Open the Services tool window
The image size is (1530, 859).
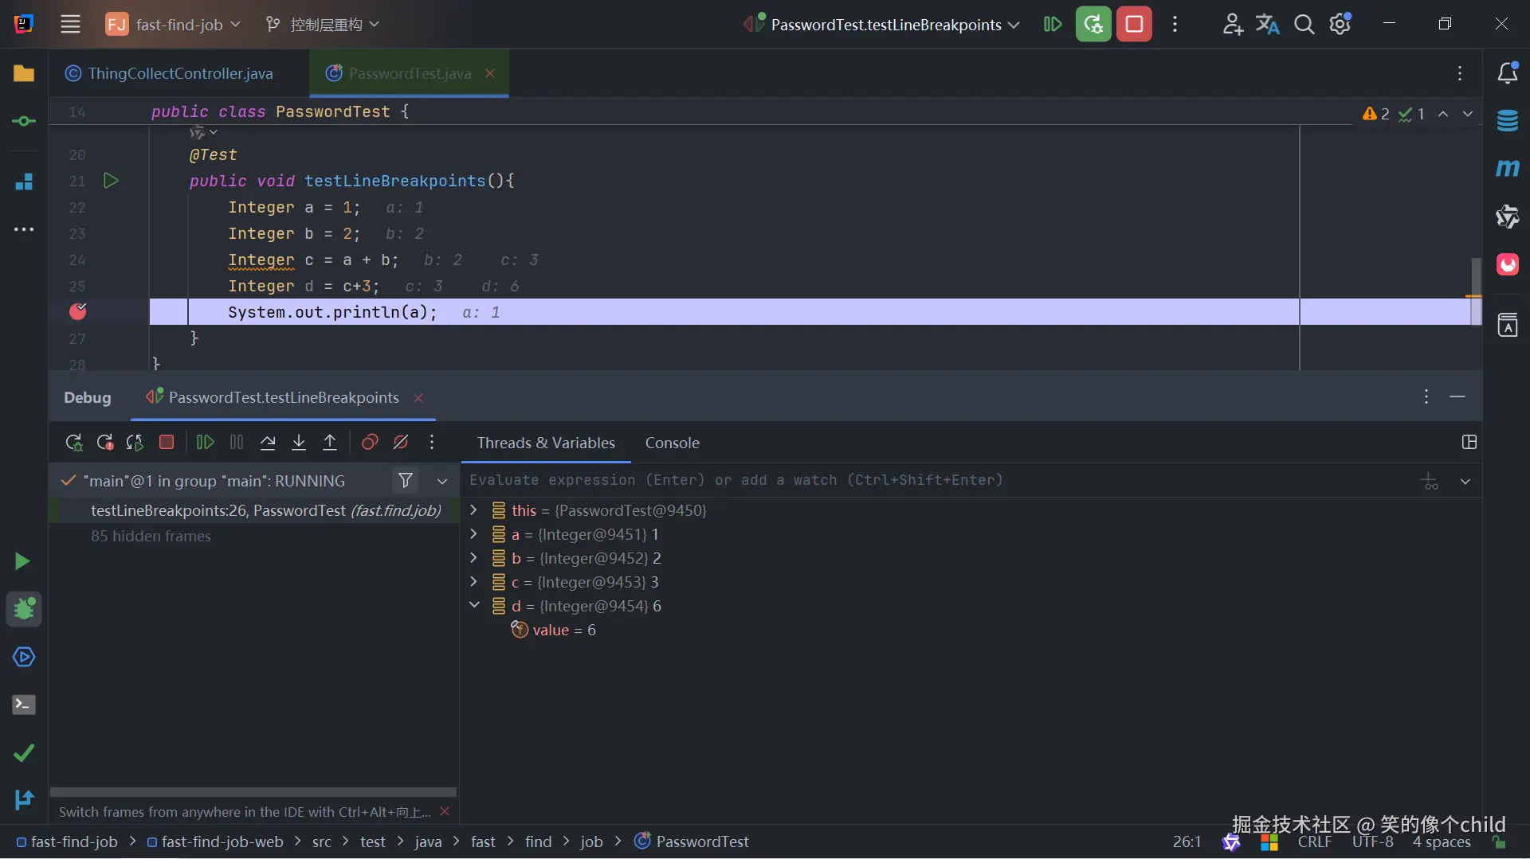[24, 657]
